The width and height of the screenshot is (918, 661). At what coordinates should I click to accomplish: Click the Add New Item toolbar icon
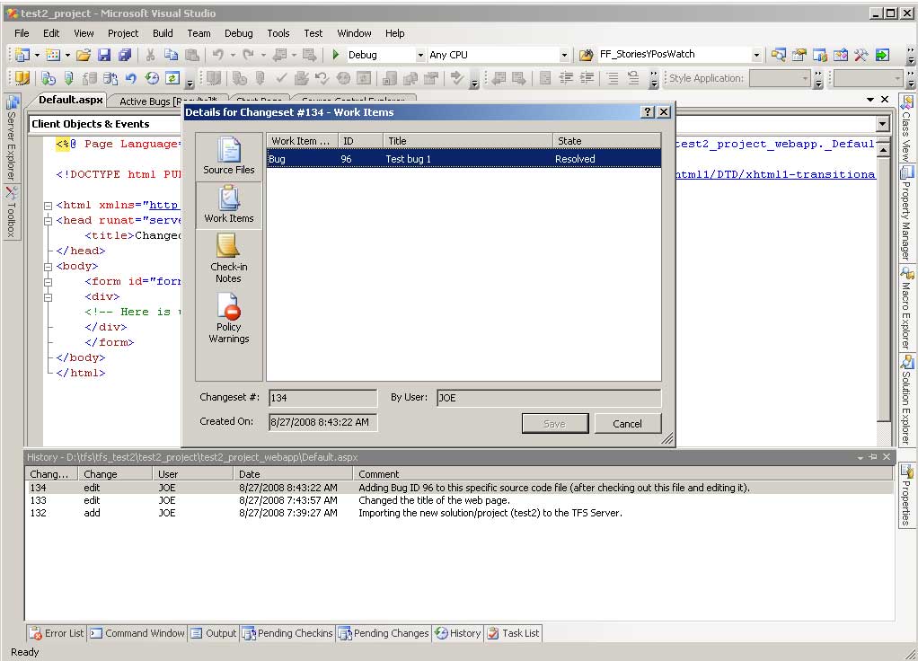pos(53,55)
